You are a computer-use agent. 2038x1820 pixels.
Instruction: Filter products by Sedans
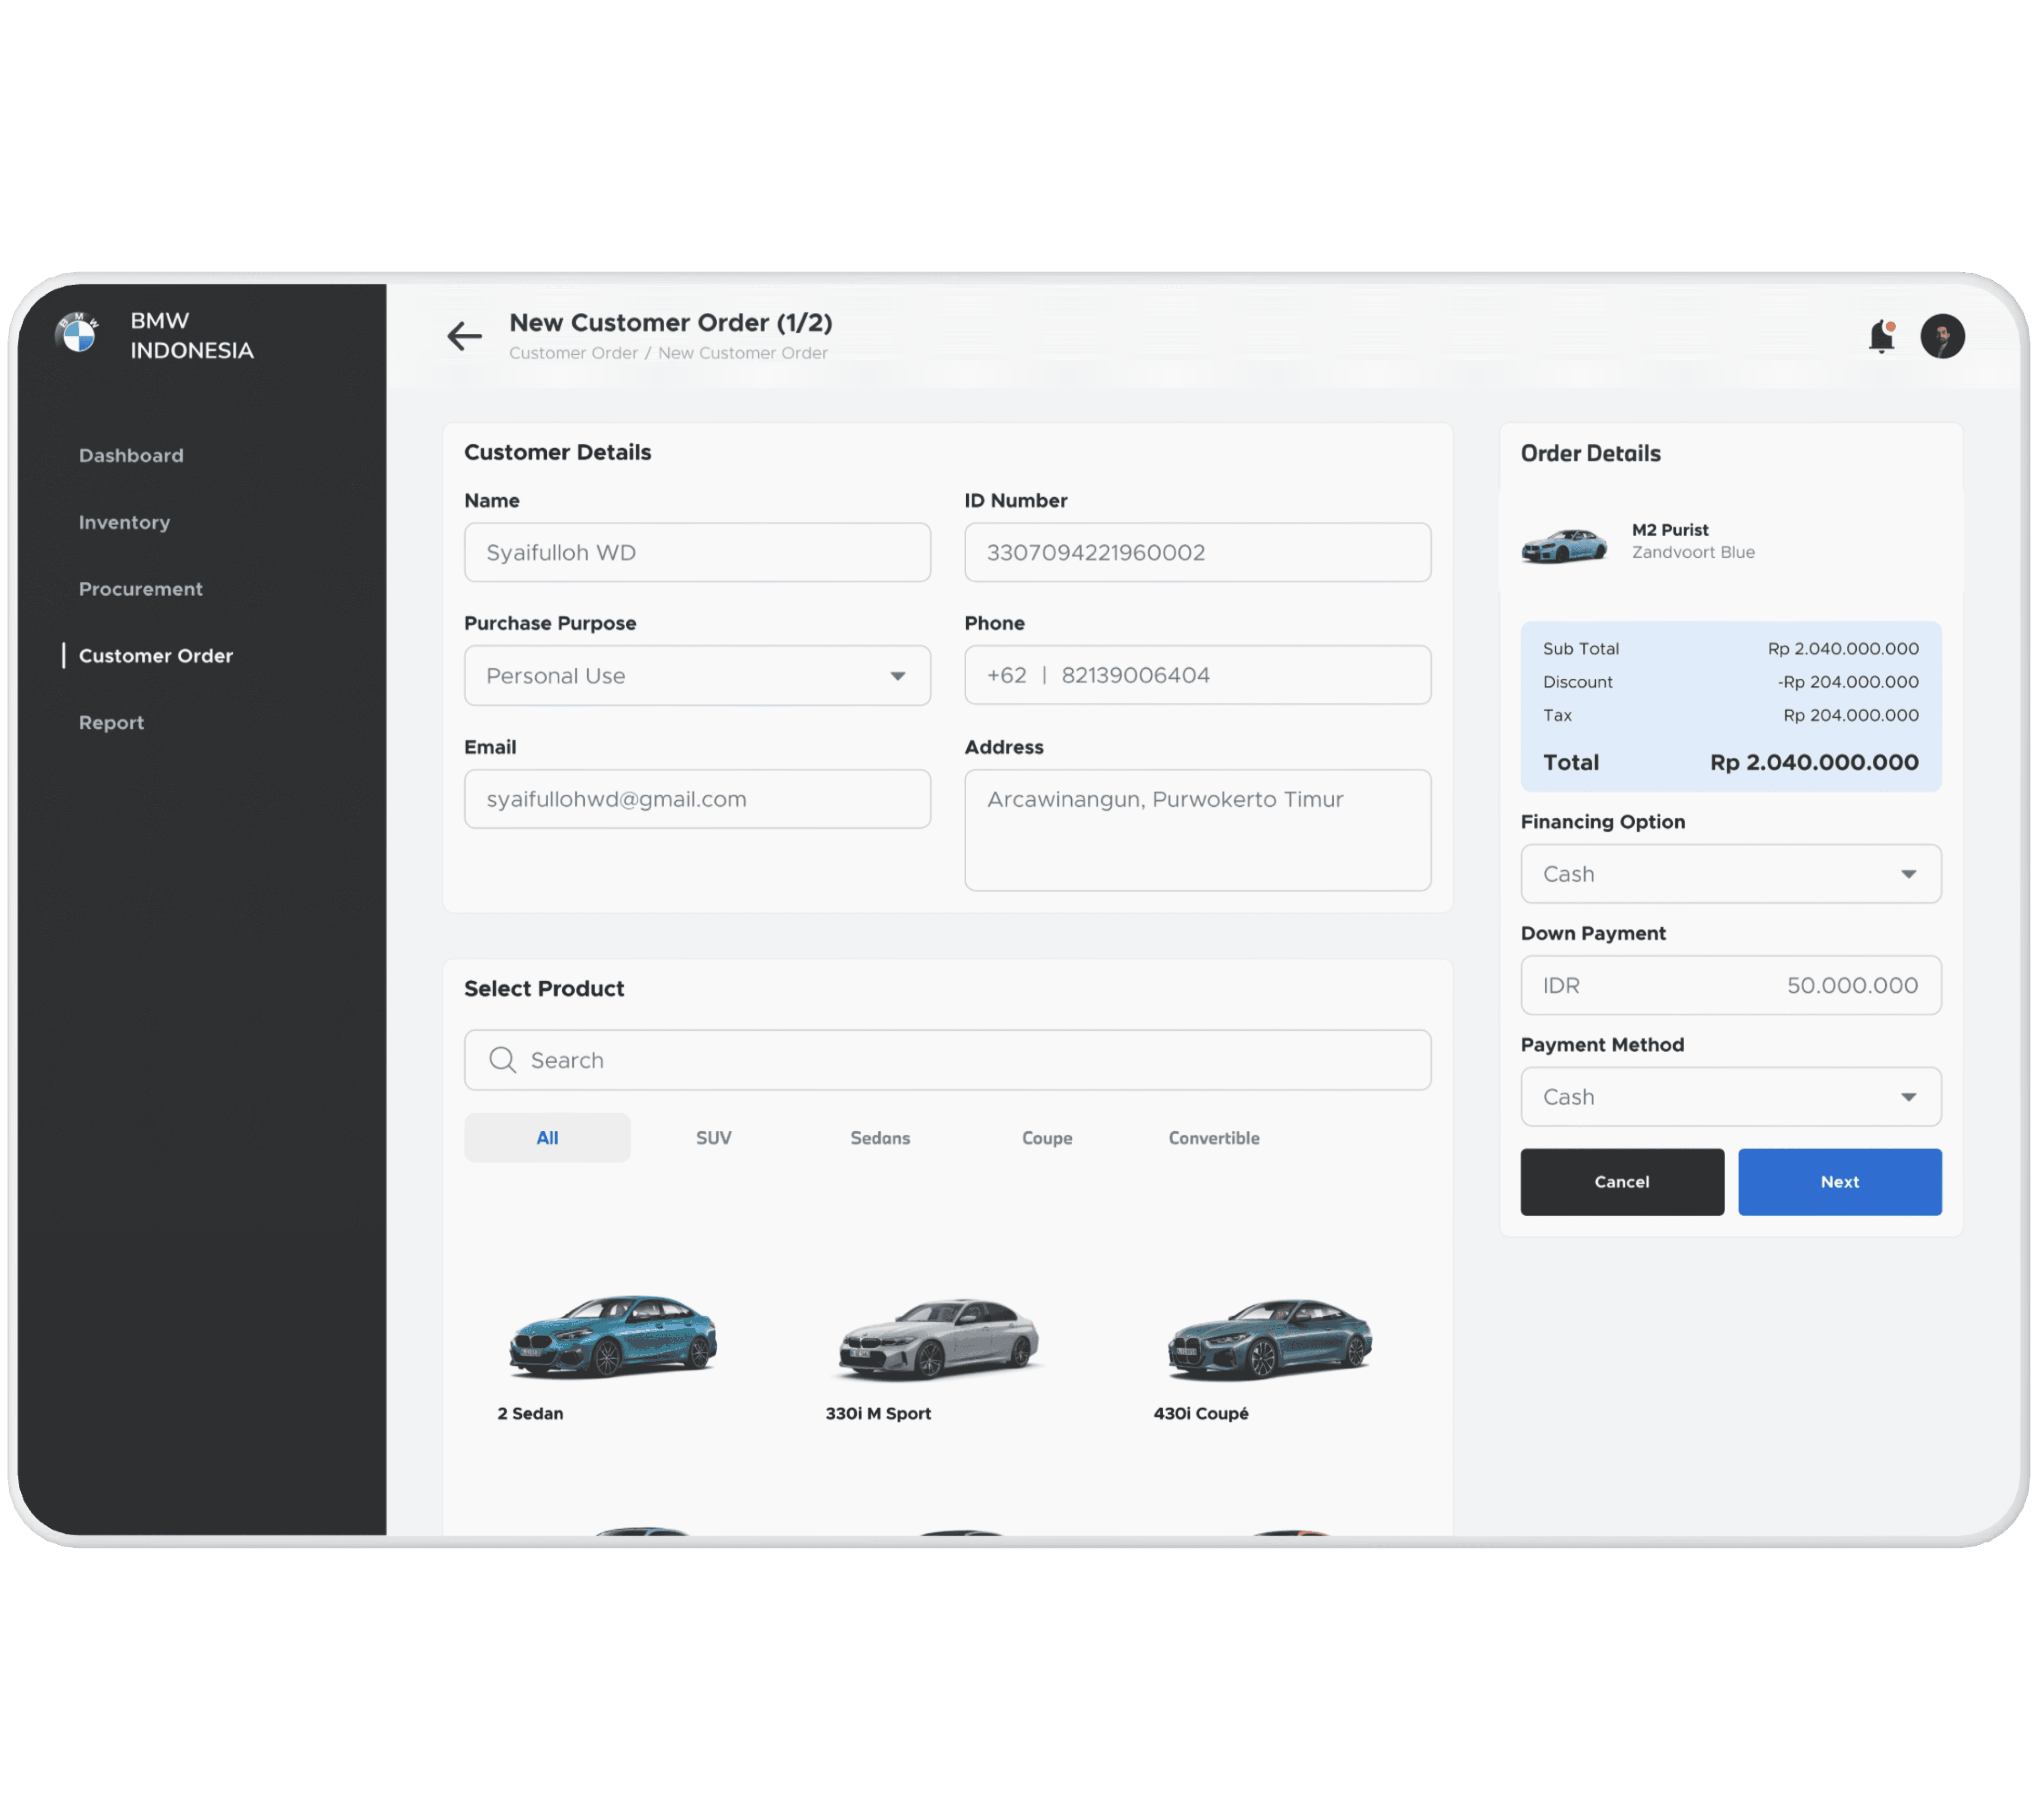click(881, 1138)
